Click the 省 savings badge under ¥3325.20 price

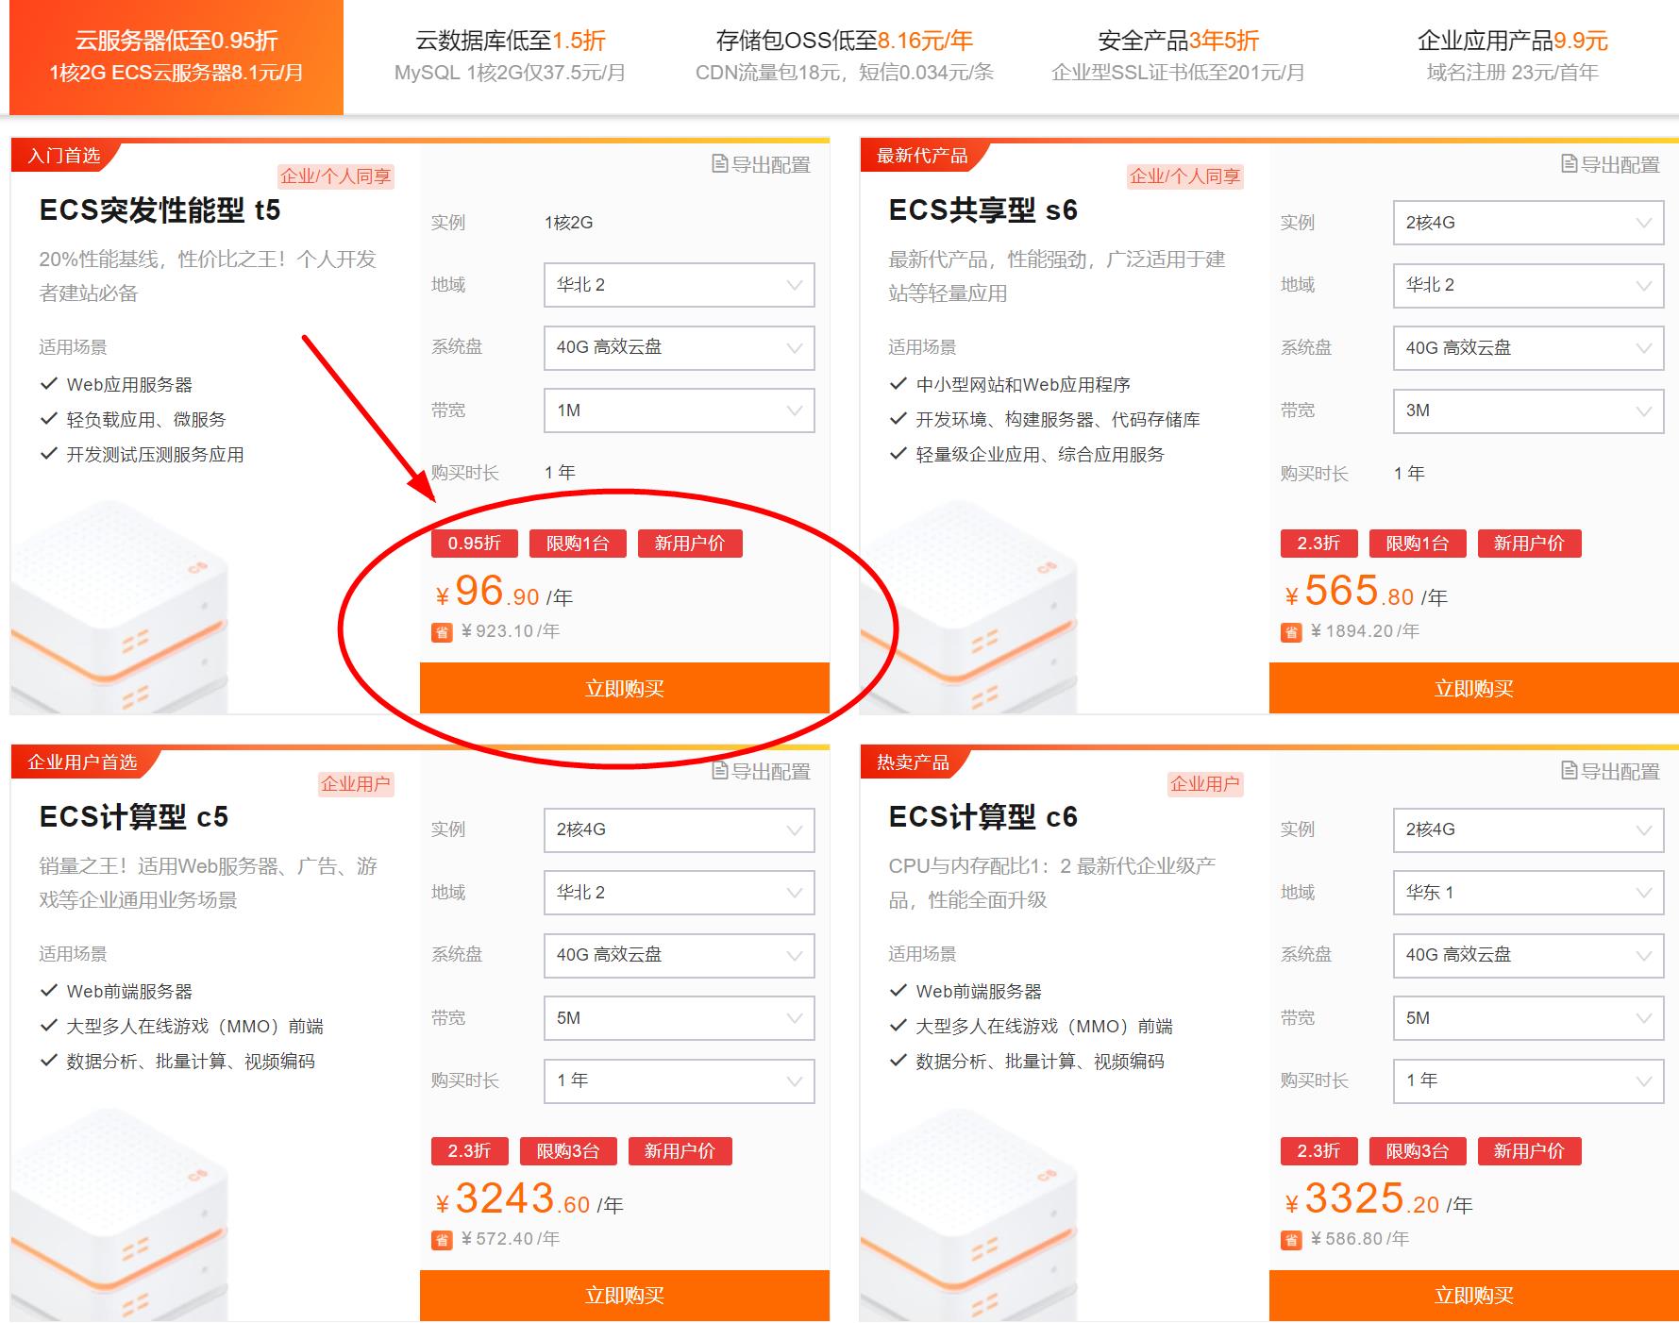pyautogui.click(x=1291, y=1240)
